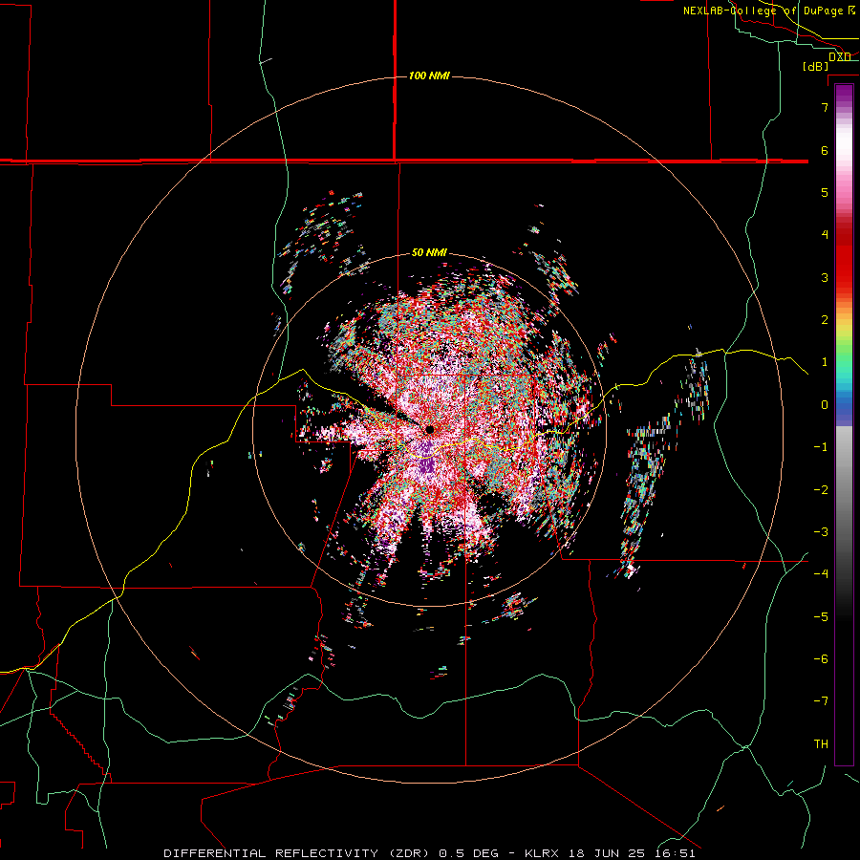
Task: Click the 50 NMI range ring label
Action: pos(429,253)
